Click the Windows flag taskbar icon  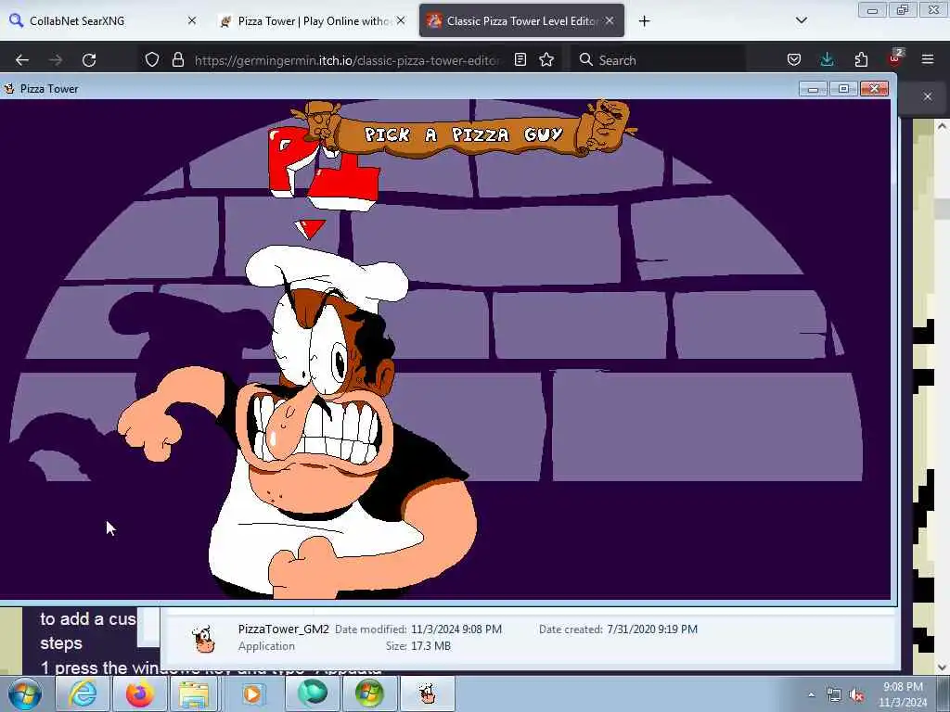coord(369,693)
